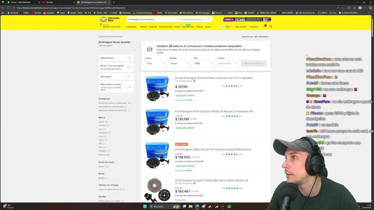Viewport: 374px width, 210px height.
Task: Click the location pin icon by Buenos Aires
Action: 101,25
